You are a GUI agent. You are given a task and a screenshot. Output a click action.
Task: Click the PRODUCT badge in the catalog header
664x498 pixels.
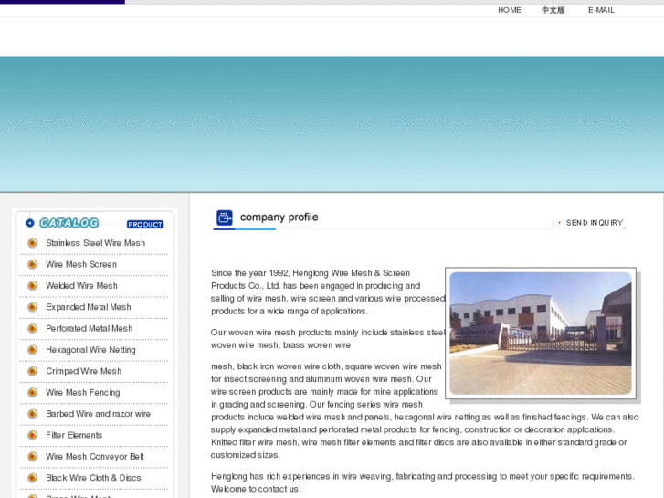[x=145, y=224]
